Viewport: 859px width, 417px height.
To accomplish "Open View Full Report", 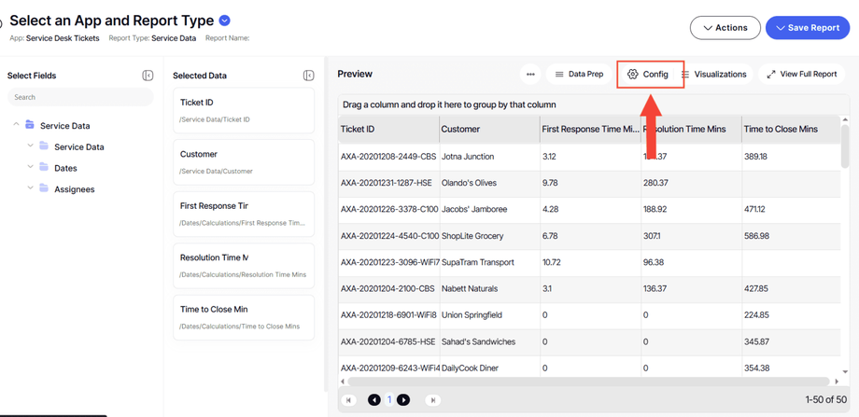I will tap(801, 75).
